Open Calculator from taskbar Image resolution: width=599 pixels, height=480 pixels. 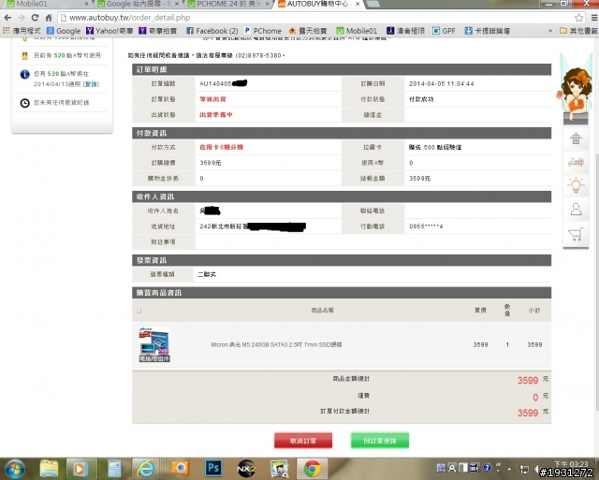pyautogui.click(x=114, y=469)
